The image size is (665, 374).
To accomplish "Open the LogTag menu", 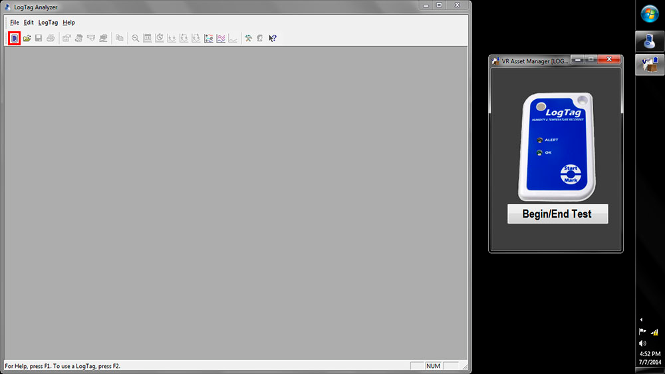I will click(48, 23).
